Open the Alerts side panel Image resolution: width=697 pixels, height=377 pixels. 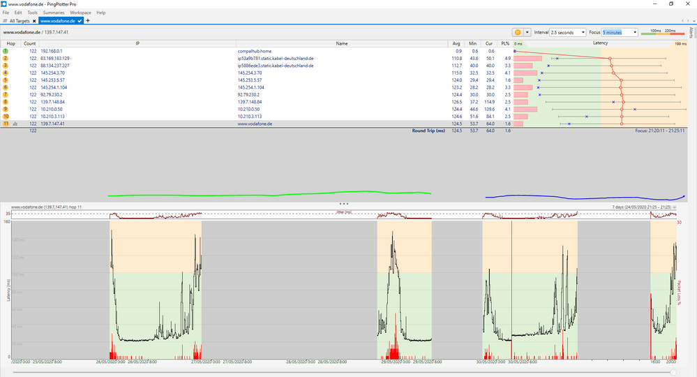point(691,32)
